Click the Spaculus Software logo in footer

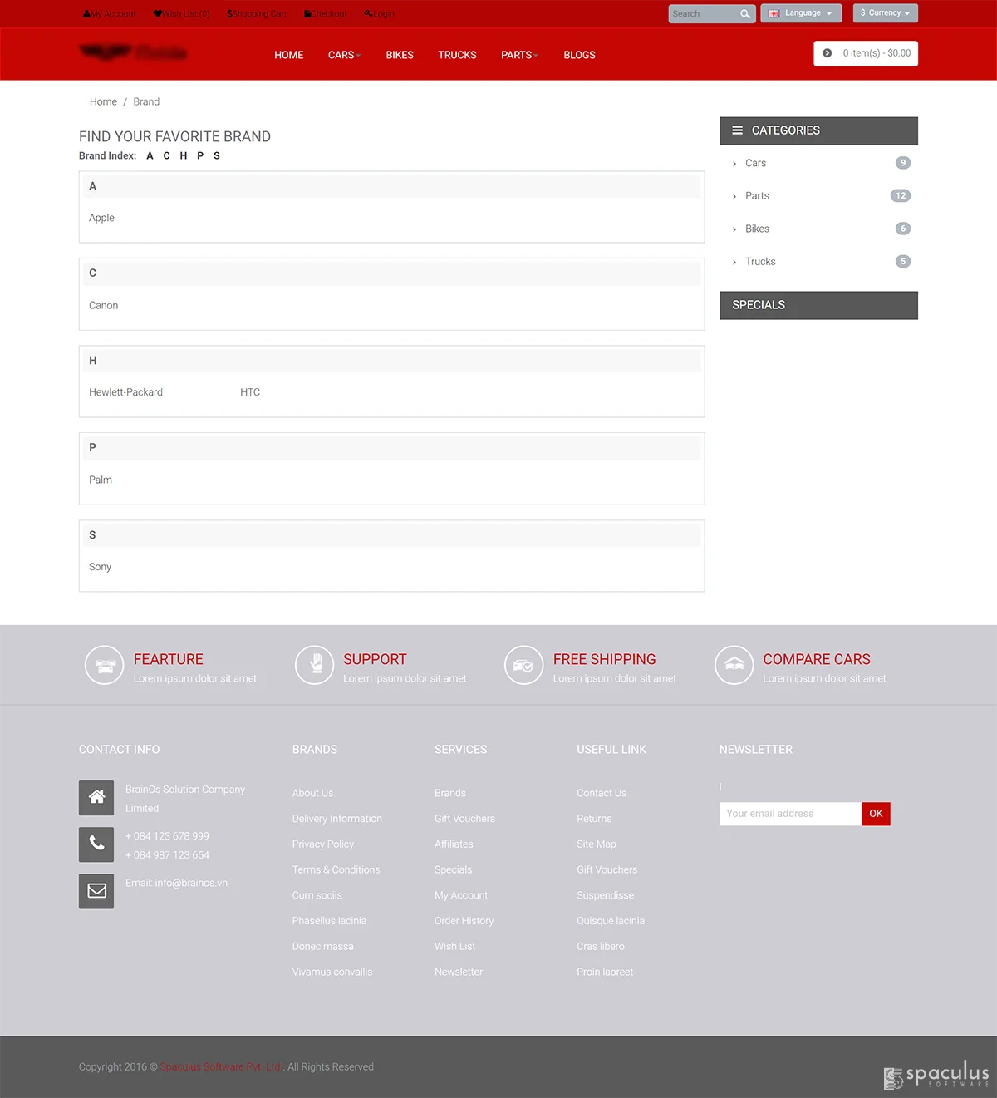[x=936, y=1074]
